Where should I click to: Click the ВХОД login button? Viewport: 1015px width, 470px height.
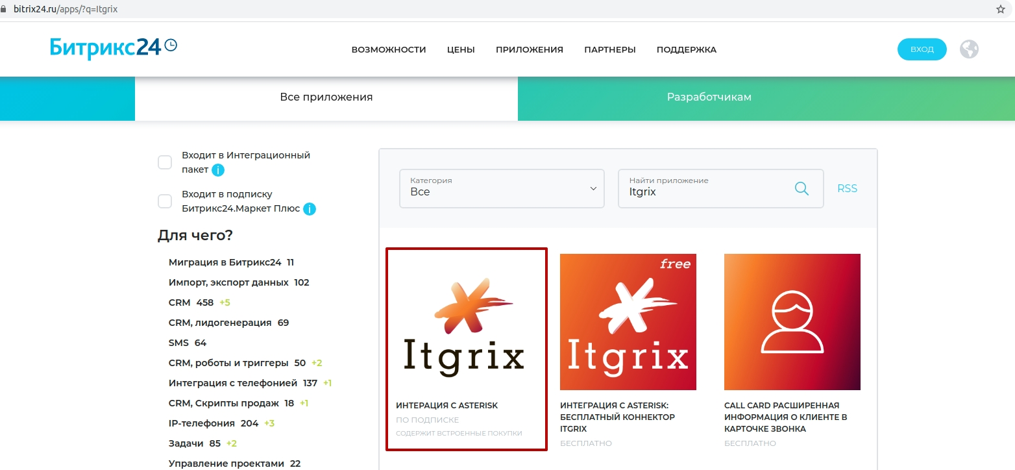(x=922, y=49)
